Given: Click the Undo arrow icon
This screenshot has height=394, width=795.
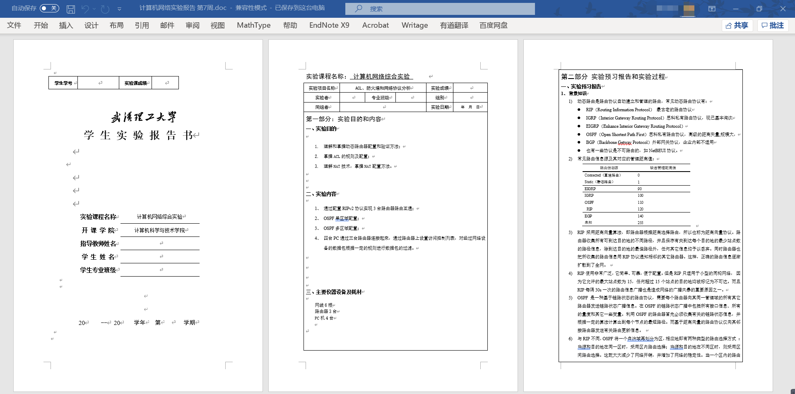Looking at the screenshot, I should [85, 9].
